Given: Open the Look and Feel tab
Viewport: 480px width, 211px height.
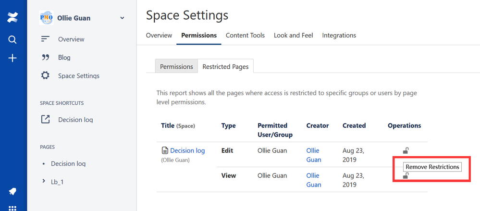Looking at the screenshot, I should tap(293, 35).
